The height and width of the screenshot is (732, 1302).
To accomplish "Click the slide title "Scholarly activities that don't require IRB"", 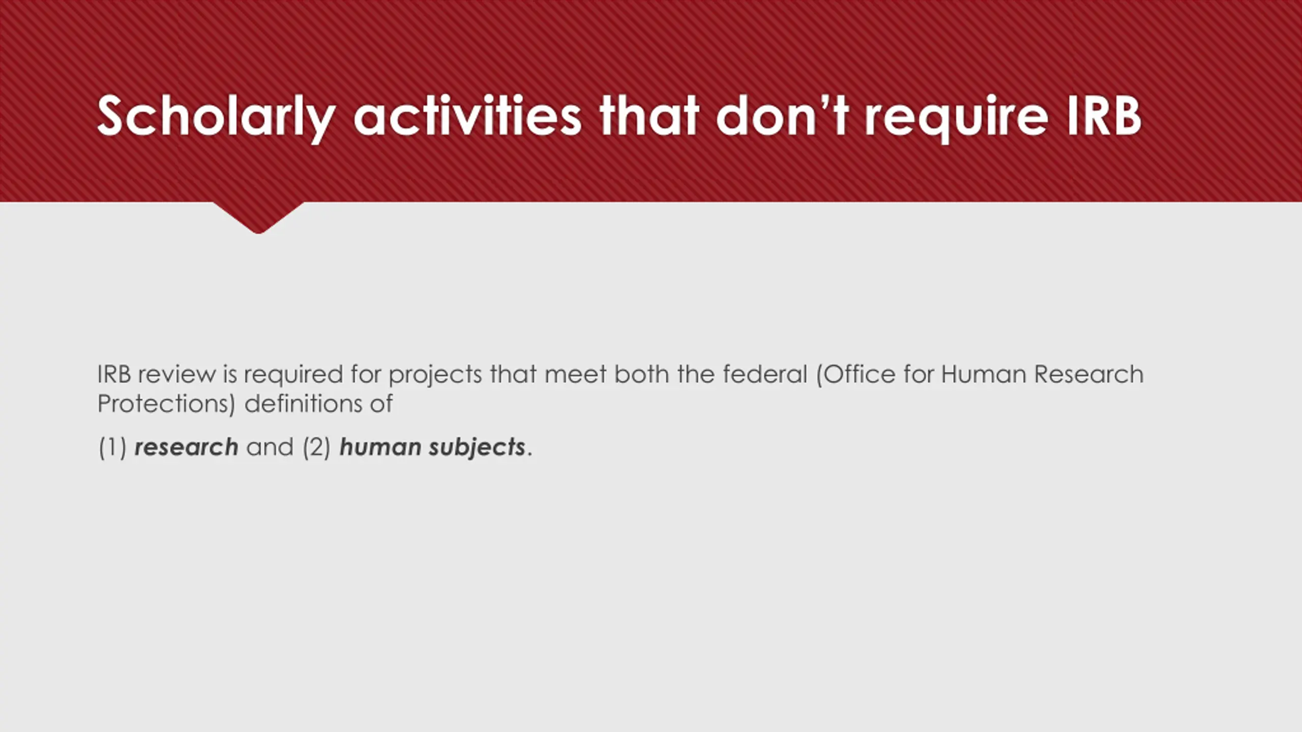I will click(619, 117).
